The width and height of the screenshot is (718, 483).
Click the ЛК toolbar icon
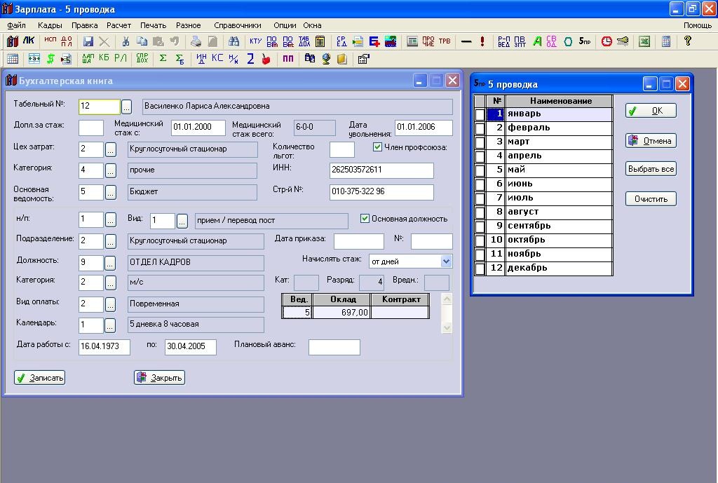tap(29, 41)
